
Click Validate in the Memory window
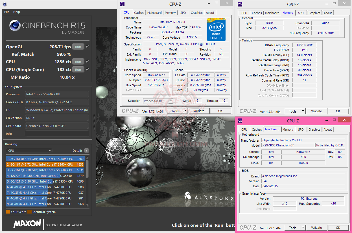pos(316,111)
